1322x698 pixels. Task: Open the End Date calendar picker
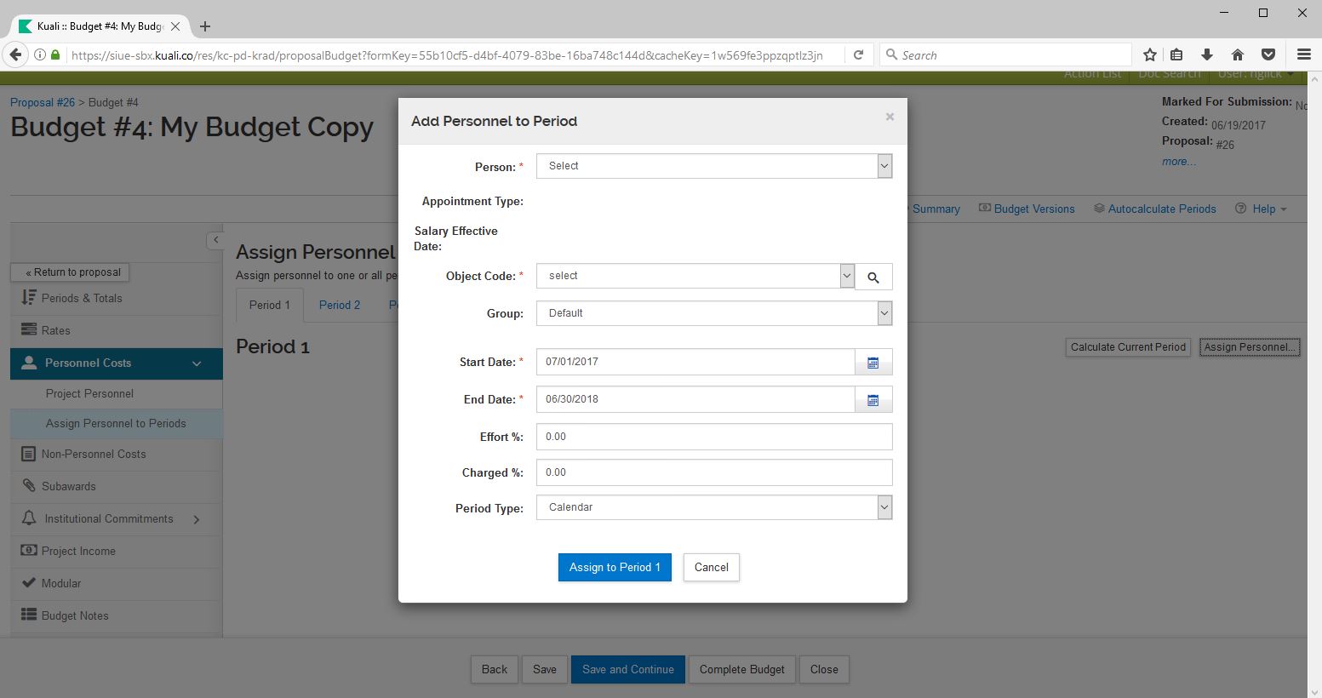(873, 400)
